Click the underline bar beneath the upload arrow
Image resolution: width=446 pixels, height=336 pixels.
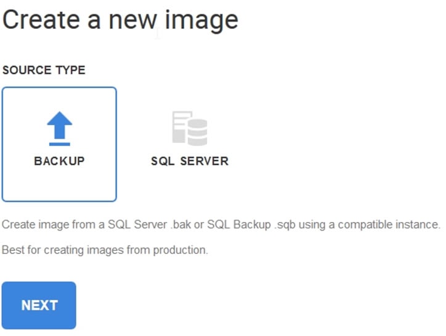coord(60,144)
